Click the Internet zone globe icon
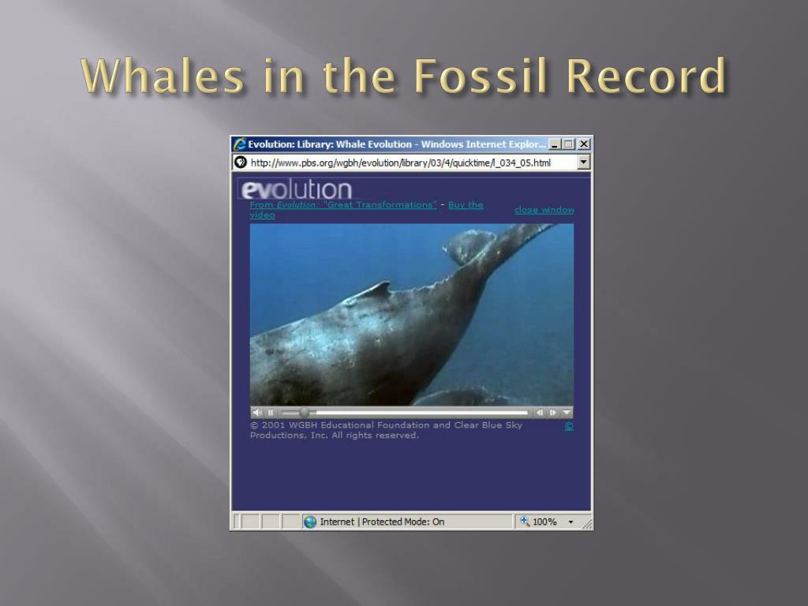Image resolution: width=808 pixels, height=606 pixels. coord(310,522)
